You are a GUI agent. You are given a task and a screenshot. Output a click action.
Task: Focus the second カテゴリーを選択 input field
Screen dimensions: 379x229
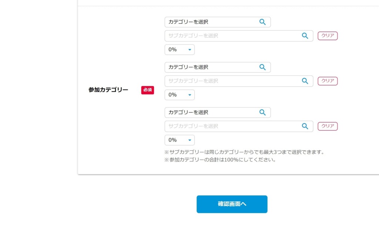218,67
